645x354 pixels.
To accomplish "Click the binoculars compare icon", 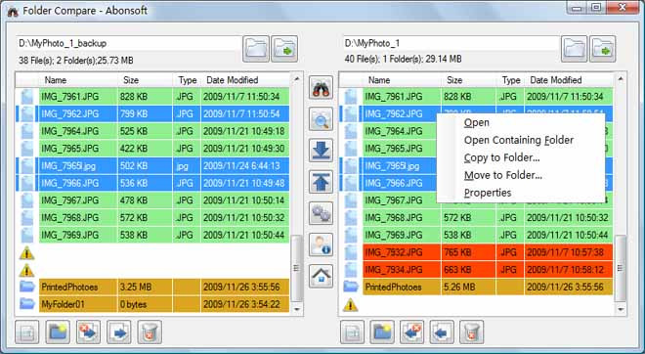I will pyautogui.click(x=321, y=88).
